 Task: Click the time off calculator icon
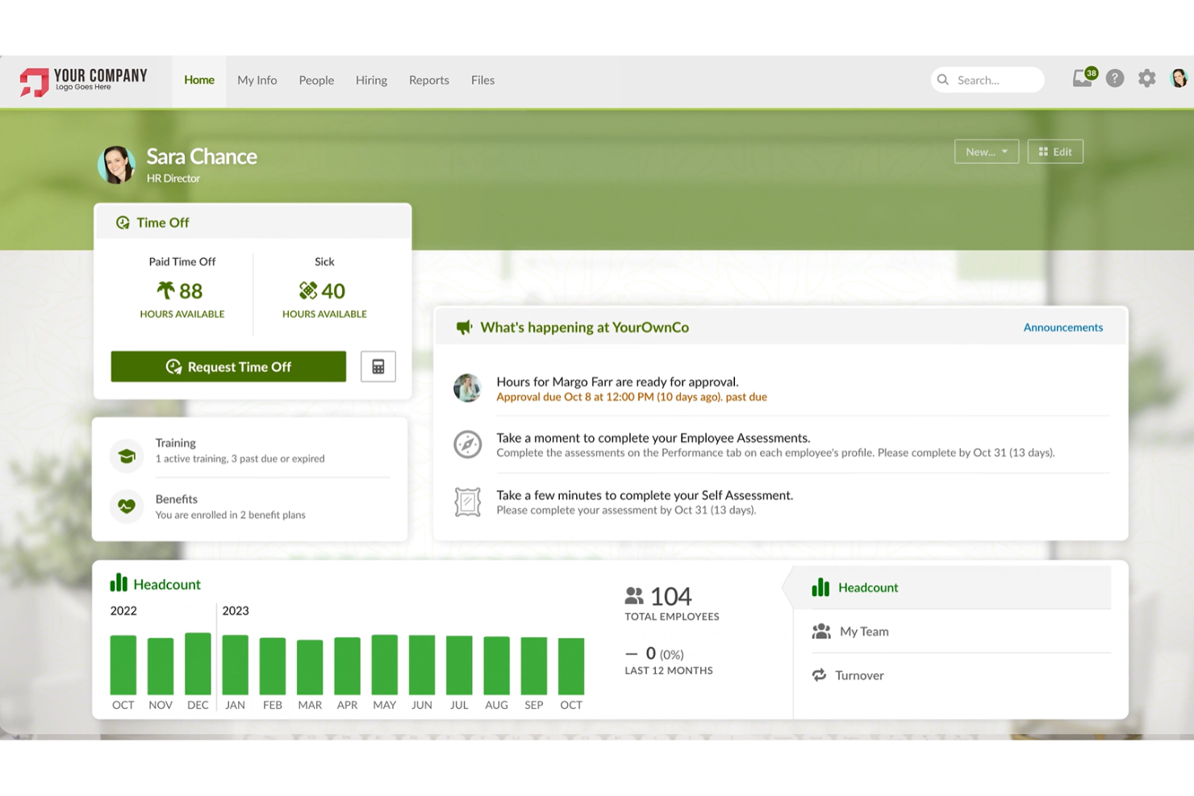378,367
